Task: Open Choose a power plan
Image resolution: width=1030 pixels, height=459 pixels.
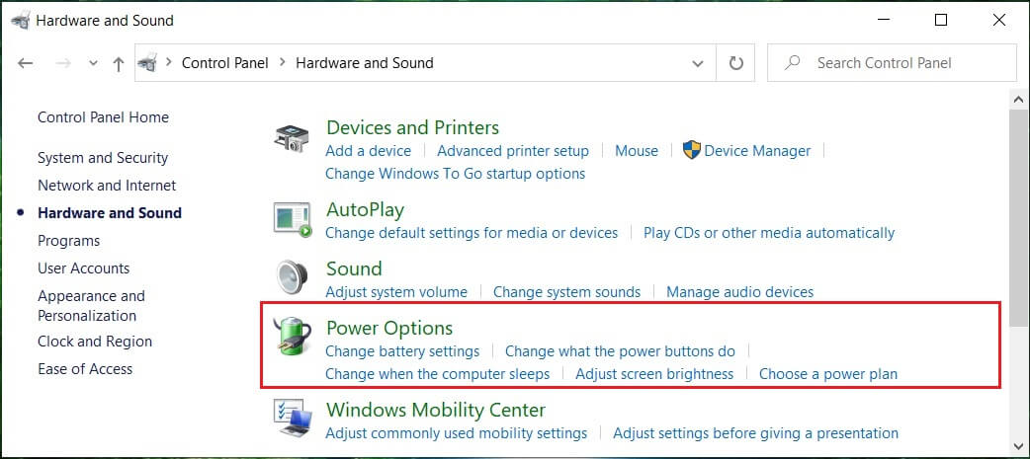Action: pyautogui.click(x=827, y=374)
